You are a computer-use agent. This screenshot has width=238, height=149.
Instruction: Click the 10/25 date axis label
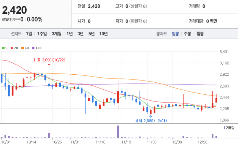pyautogui.click(x=57, y=142)
